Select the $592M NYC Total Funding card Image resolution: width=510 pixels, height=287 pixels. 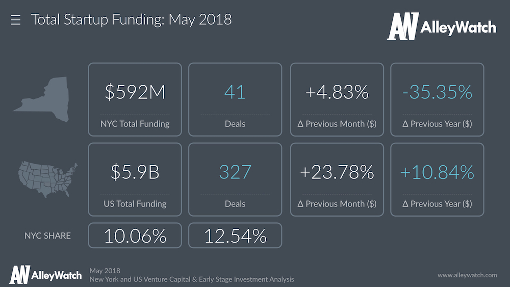135,99
